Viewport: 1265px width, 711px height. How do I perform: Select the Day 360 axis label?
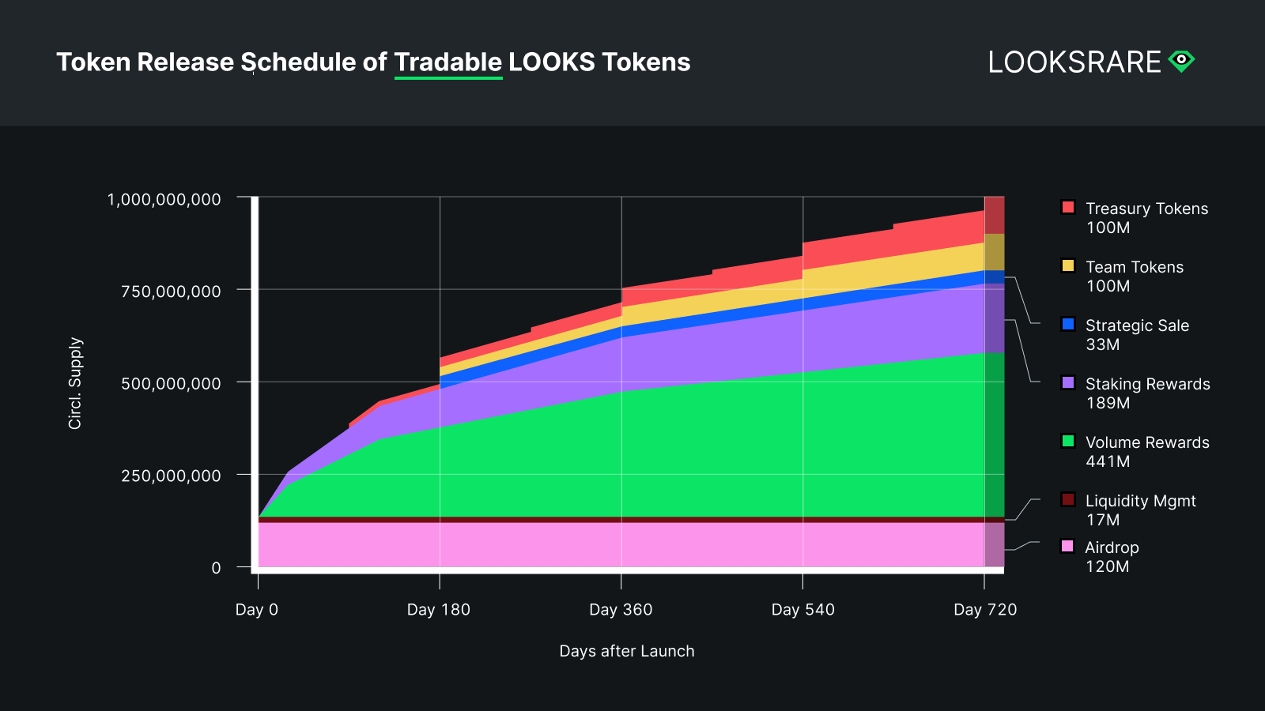tap(621, 610)
